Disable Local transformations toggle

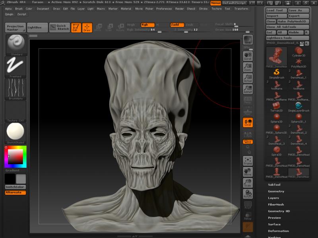(248, 123)
